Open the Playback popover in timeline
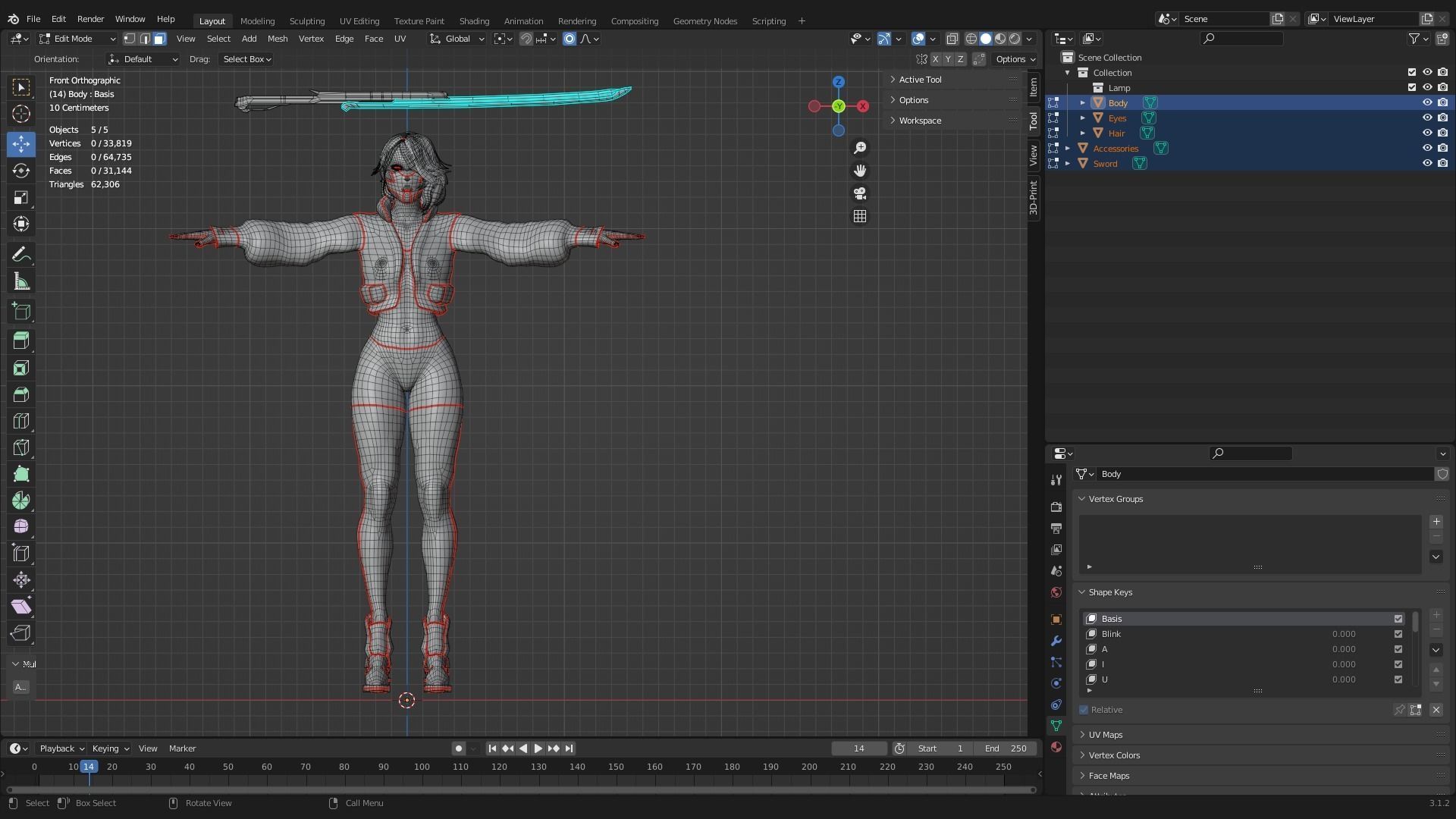Image resolution: width=1456 pixels, height=819 pixels. click(61, 748)
